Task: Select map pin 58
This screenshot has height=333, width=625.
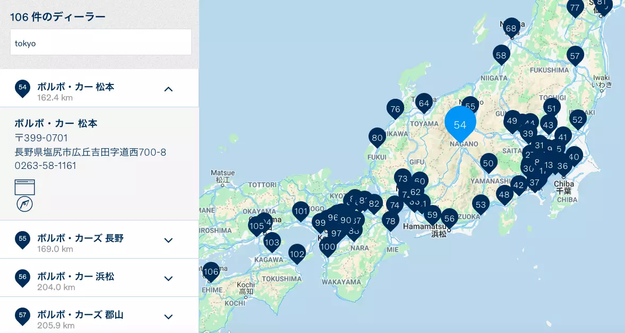Action: point(501,55)
